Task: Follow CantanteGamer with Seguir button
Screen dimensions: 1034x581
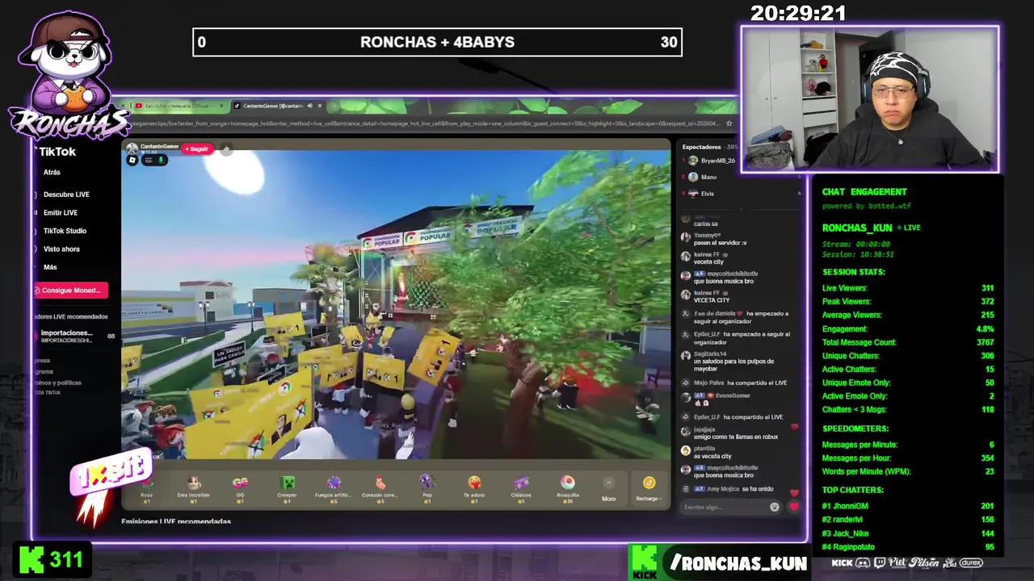Action: [196, 148]
